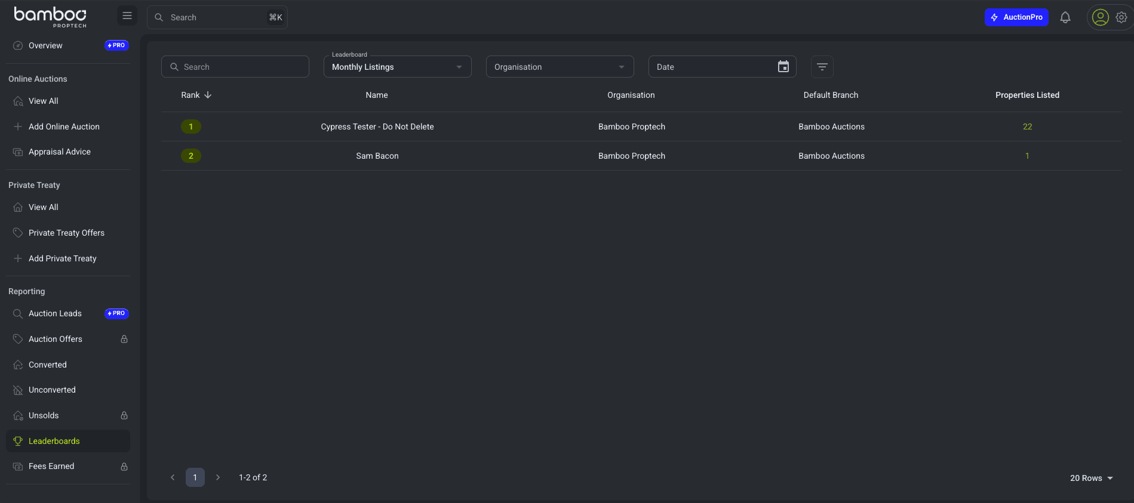Image resolution: width=1134 pixels, height=503 pixels.
Task: Click lock icon beside Fees Earned
Action: pos(124,466)
